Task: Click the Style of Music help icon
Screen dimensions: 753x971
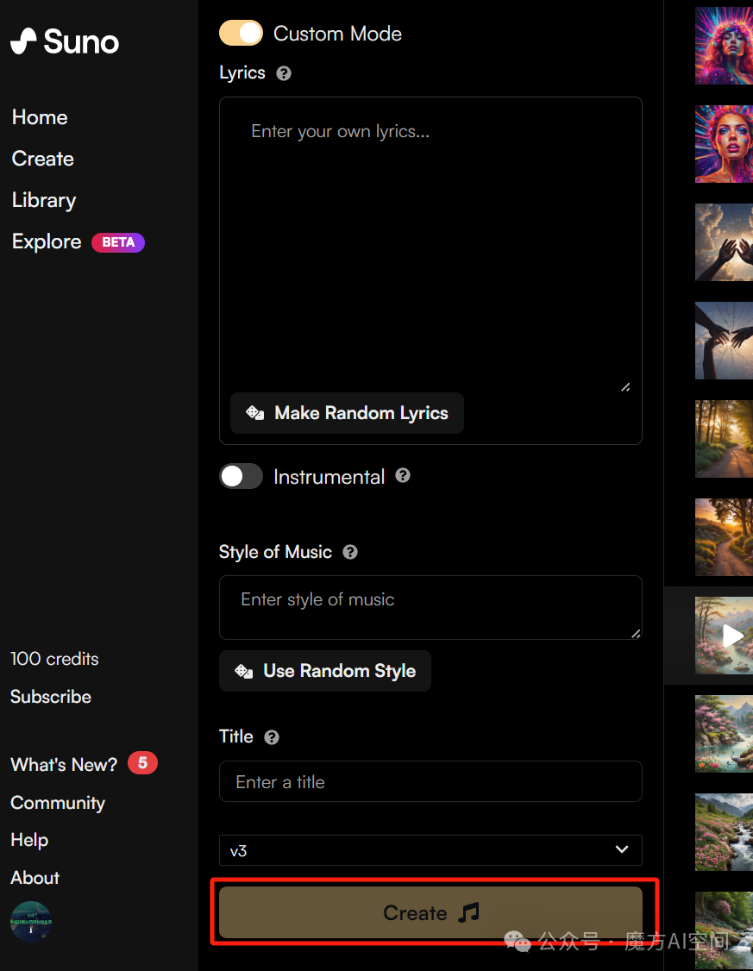Action: click(x=350, y=552)
